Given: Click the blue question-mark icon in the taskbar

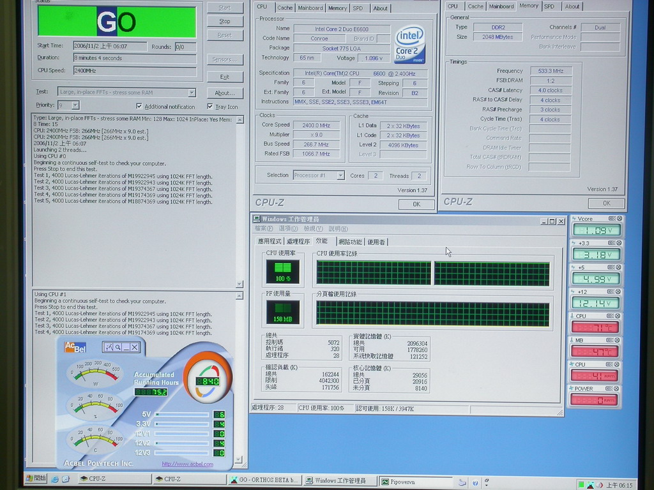Looking at the screenshot, I should [x=475, y=482].
